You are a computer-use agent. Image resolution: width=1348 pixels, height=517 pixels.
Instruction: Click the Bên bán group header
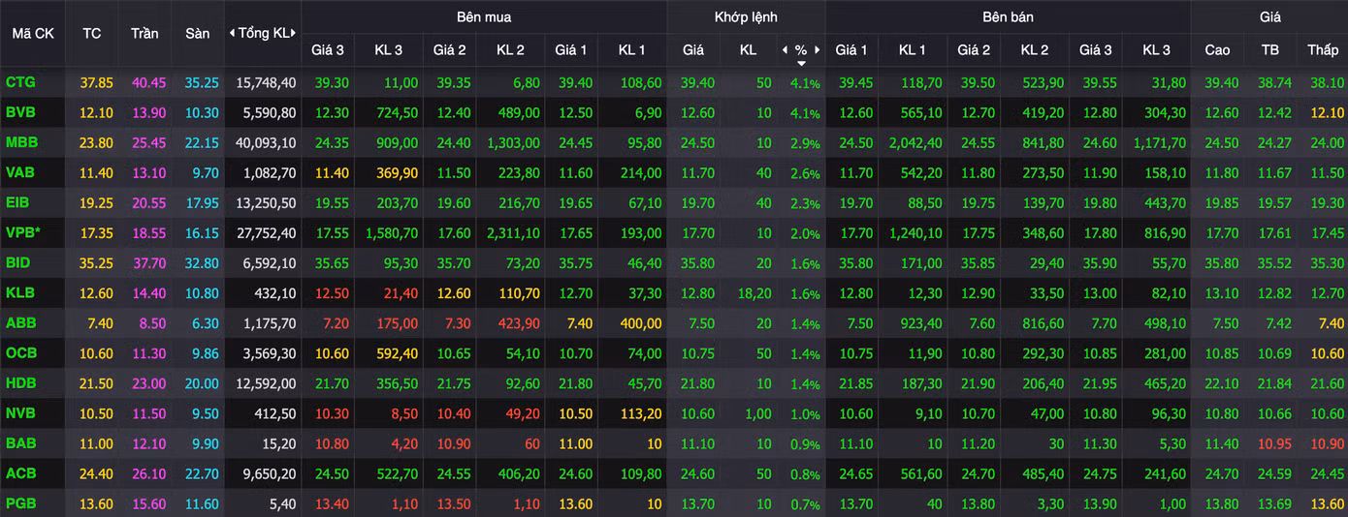[1009, 16]
